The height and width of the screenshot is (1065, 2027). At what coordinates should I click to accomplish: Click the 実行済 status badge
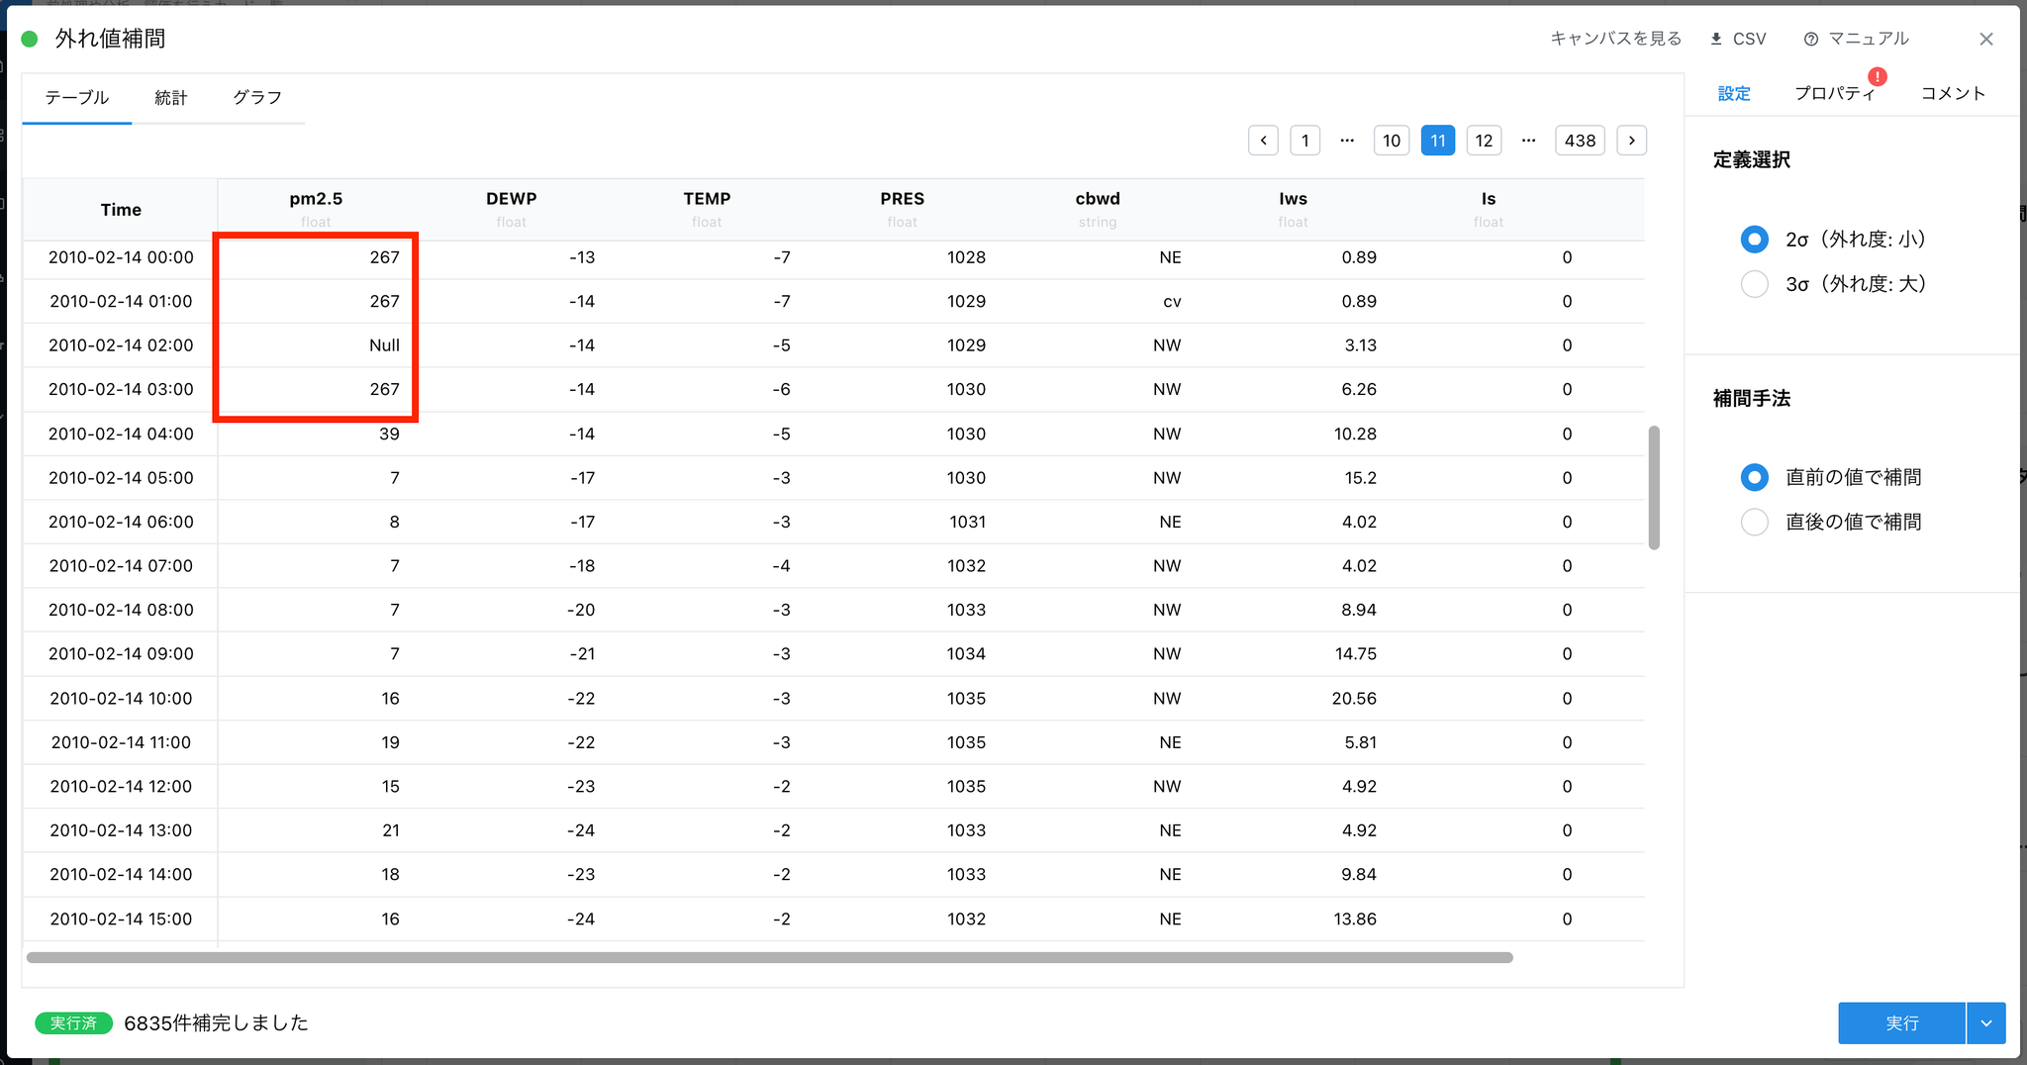click(x=73, y=1023)
